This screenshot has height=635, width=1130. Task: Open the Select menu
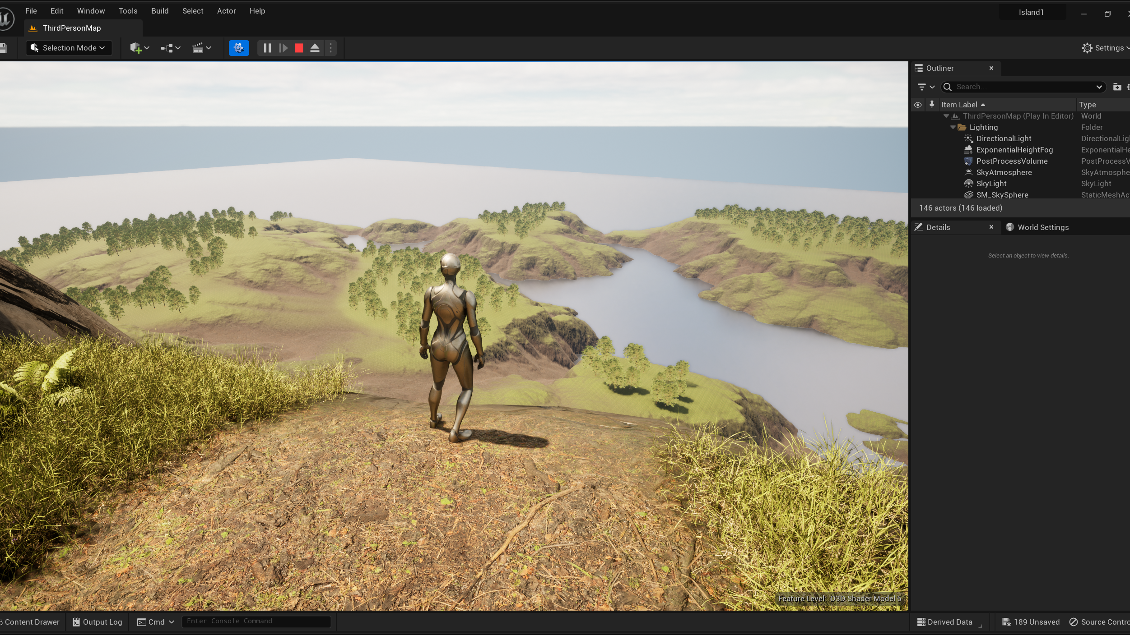(x=193, y=11)
